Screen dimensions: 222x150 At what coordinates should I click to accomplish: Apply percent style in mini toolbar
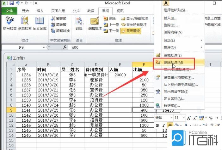[x=211, y=118]
